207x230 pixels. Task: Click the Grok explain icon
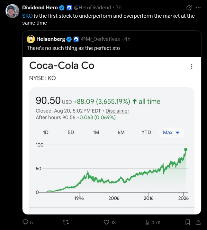pos(189,8)
